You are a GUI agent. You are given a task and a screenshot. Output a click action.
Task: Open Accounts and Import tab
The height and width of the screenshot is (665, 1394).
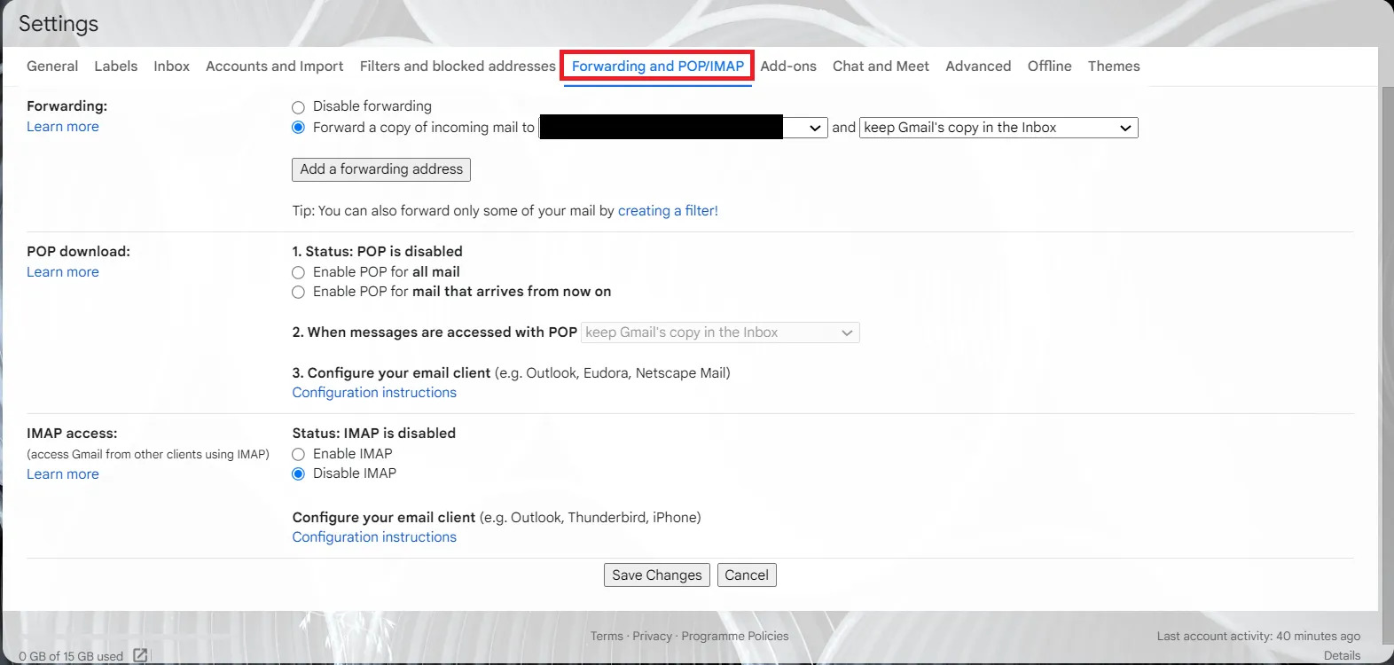click(274, 66)
